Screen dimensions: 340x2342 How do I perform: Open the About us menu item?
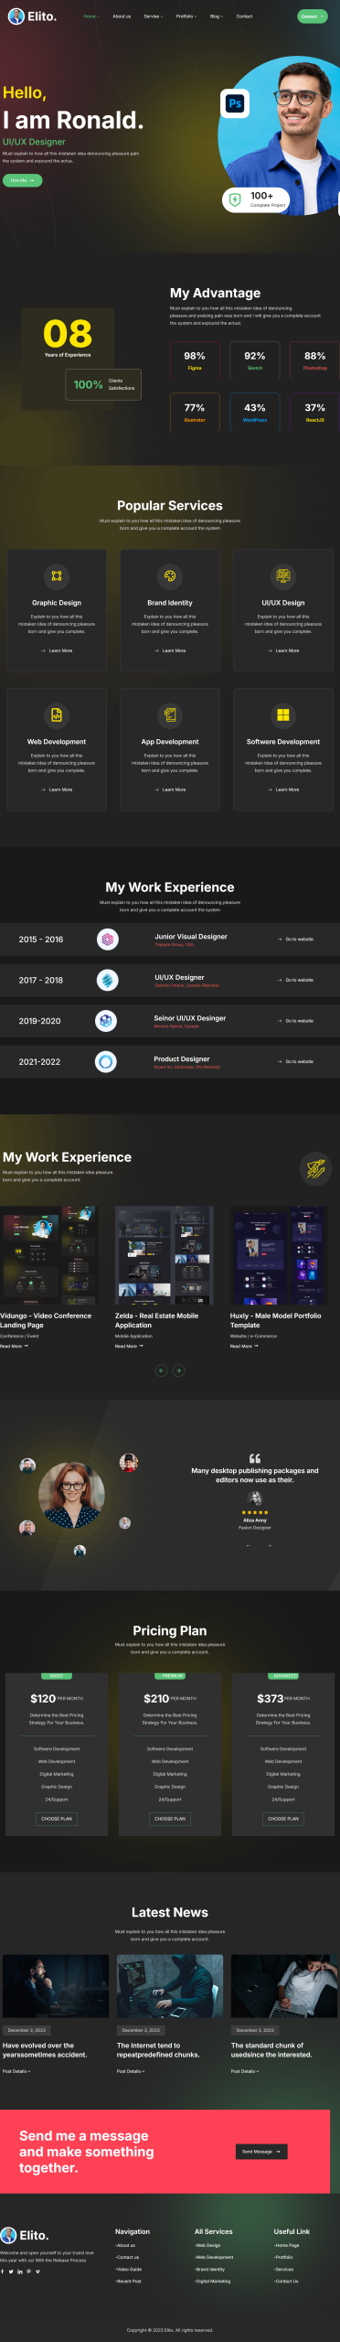tap(122, 16)
